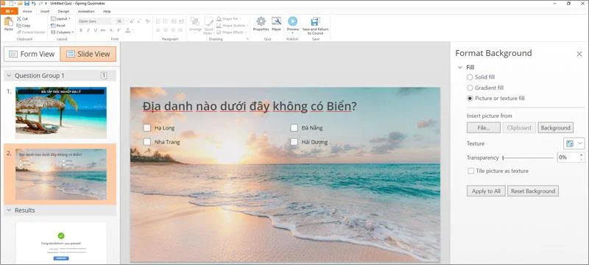The height and width of the screenshot is (265, 589).
Task: Select Picture or texture fill option
Action: pos(470,99)
